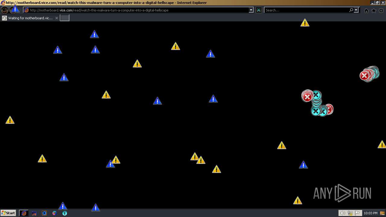Open a new tab with the blank tab button
The width and height of the screenshot is (386, 217).
coord(65,18)
